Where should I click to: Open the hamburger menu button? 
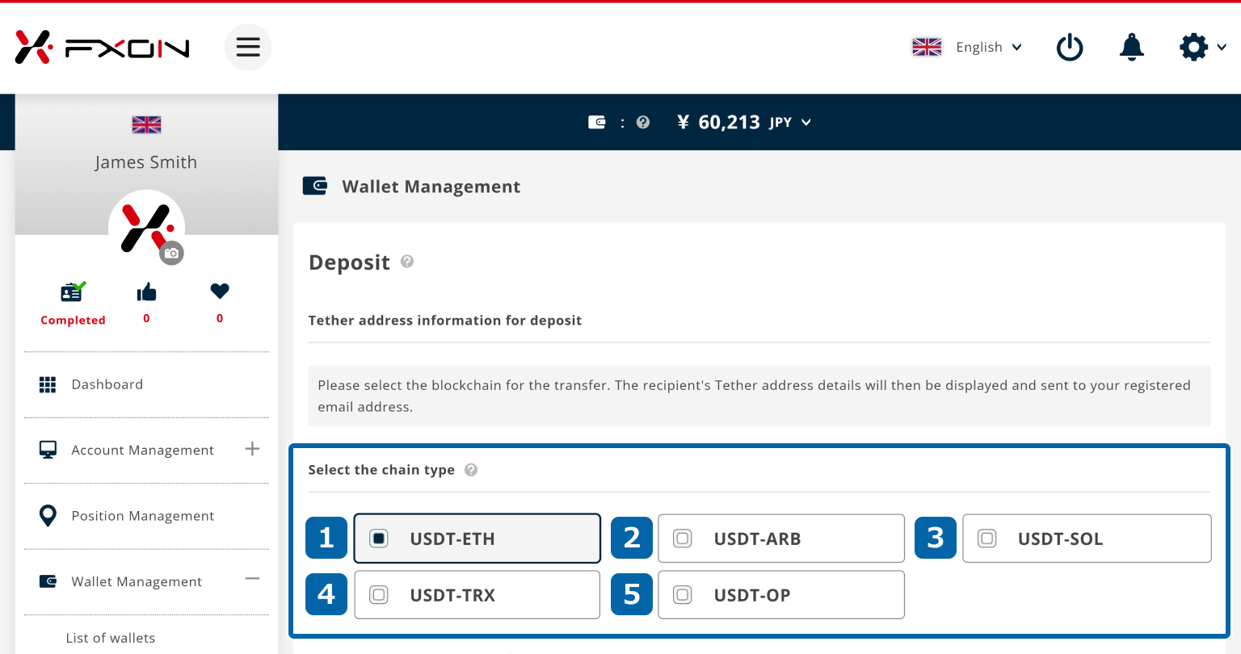[x=248, y=47]
